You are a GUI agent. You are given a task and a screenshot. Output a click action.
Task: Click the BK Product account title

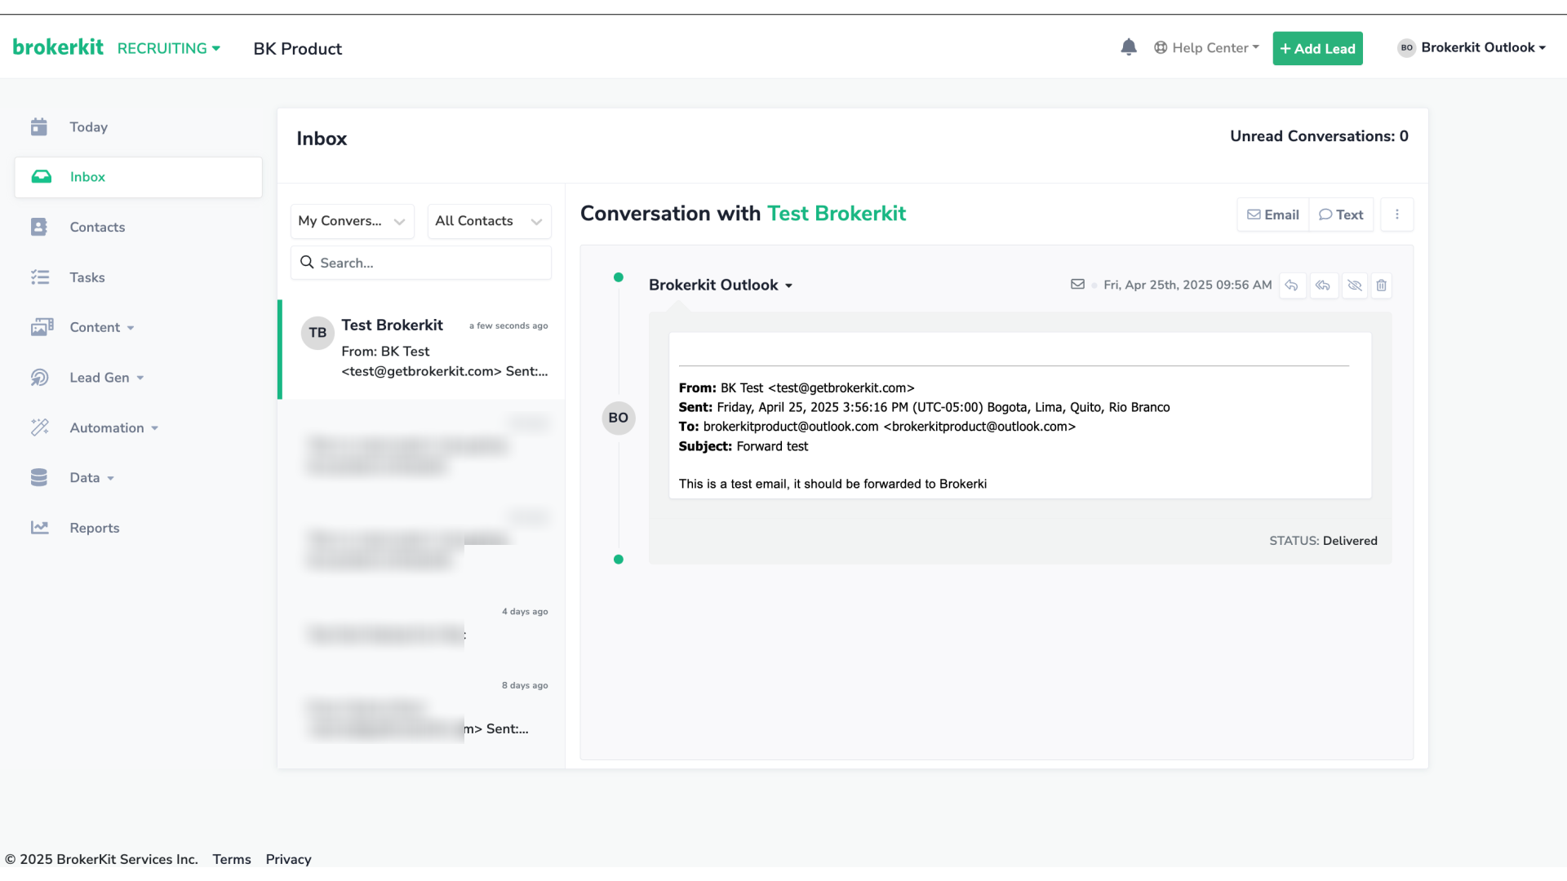(x=298, y=48)
